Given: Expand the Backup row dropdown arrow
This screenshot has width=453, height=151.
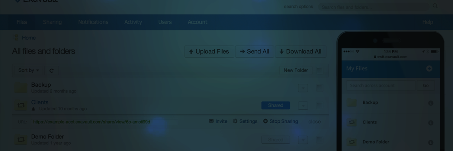Looking at the screenshot, I should 303,88.
